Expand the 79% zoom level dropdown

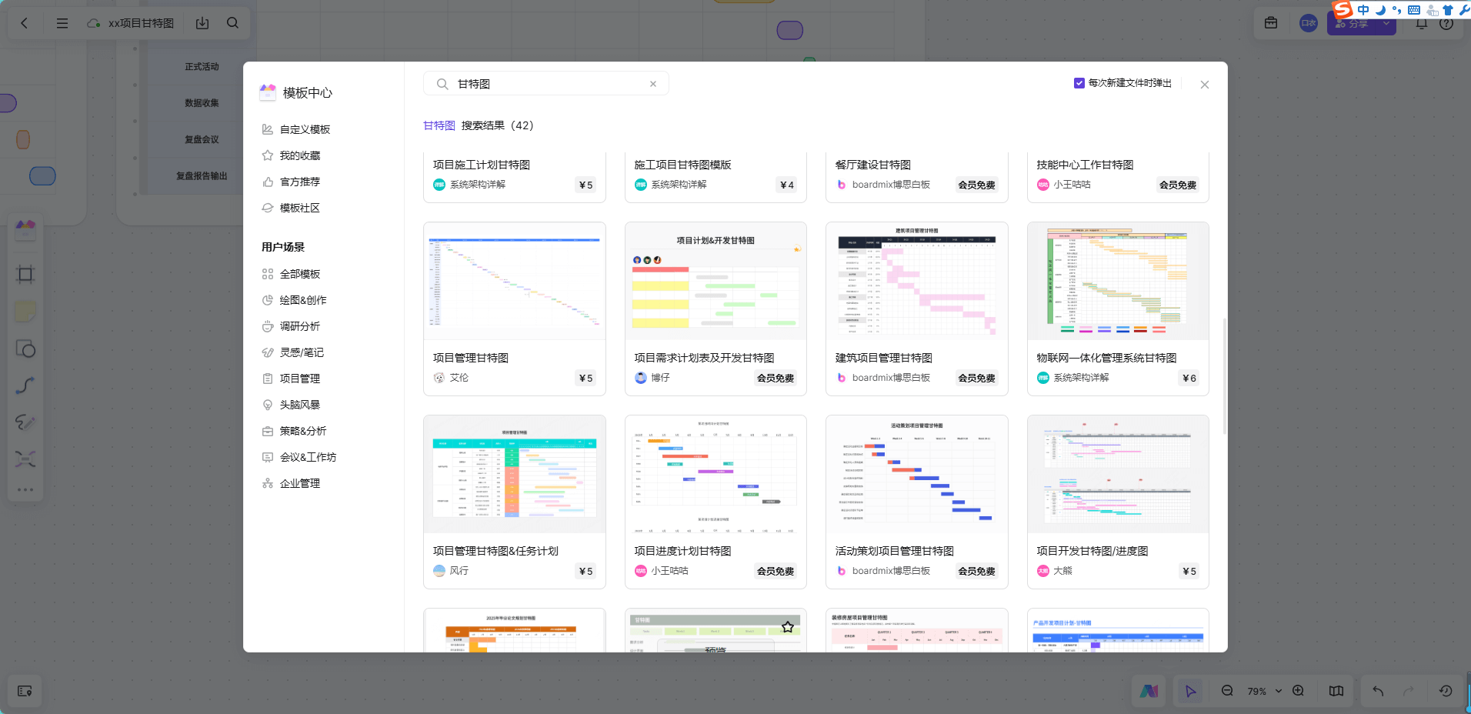(1279, 691)
